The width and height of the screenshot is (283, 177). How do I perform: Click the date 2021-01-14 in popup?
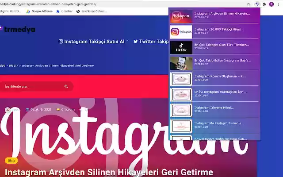pyautogui.click(x=201, y=33)
